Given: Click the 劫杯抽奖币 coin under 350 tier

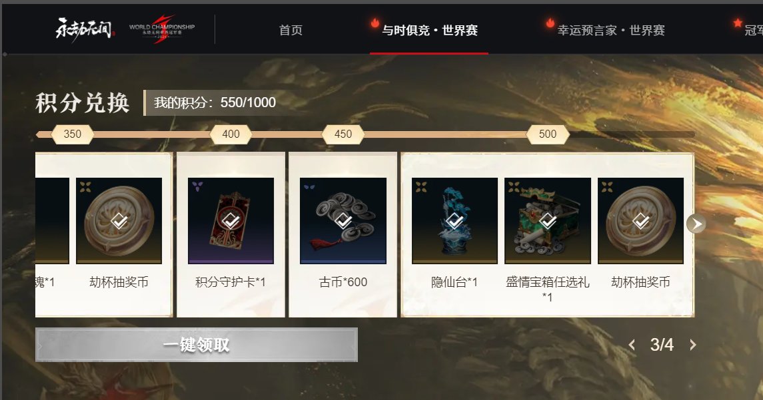Looking at the screenshot, I should click(x=119, y=221).
